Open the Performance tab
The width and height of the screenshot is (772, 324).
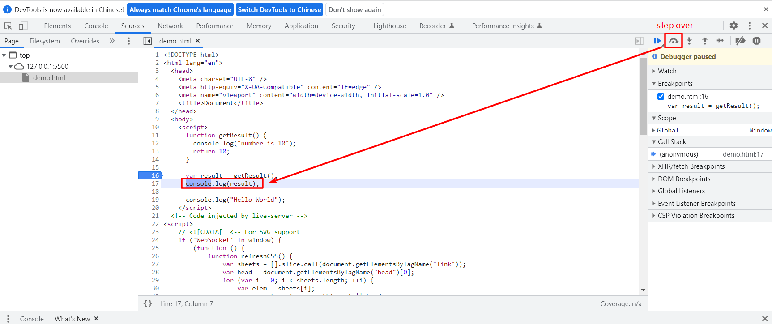coord(215,26)
